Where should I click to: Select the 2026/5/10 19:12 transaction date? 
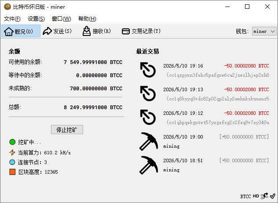183,113
